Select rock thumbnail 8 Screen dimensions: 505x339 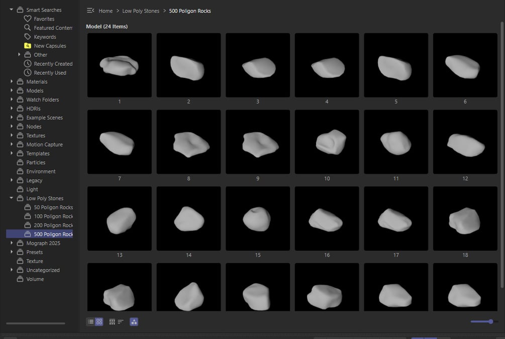pyautogui.click(x=189, y=142)
